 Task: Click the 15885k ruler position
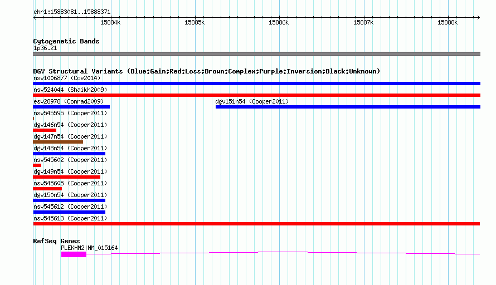[x=194, y=22]
